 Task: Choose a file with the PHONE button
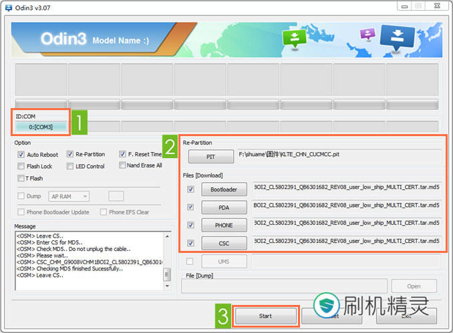tap(224, 226)
